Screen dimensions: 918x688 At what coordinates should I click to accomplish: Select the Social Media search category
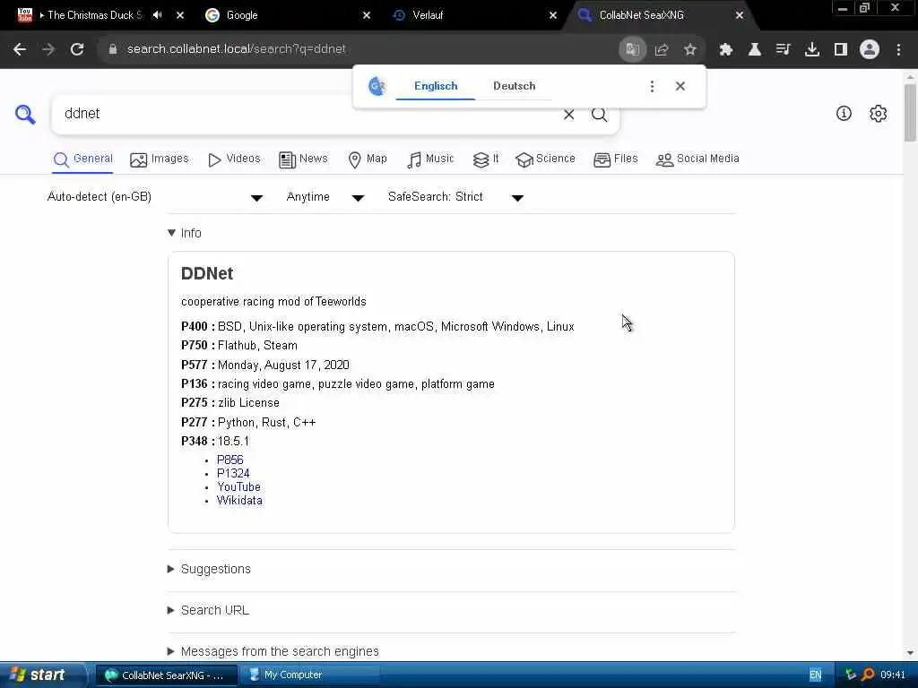(x=697, y=159)
